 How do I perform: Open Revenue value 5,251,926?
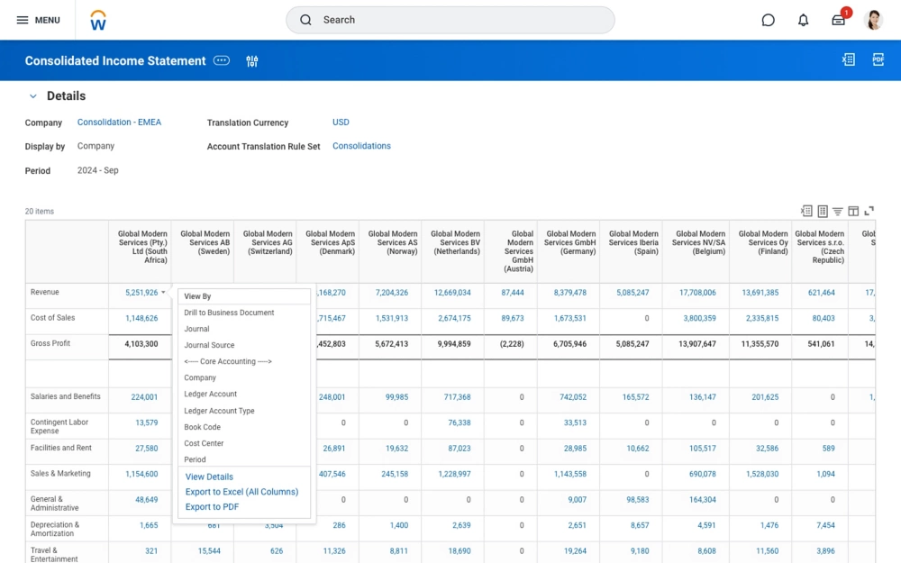pos(141,293)
